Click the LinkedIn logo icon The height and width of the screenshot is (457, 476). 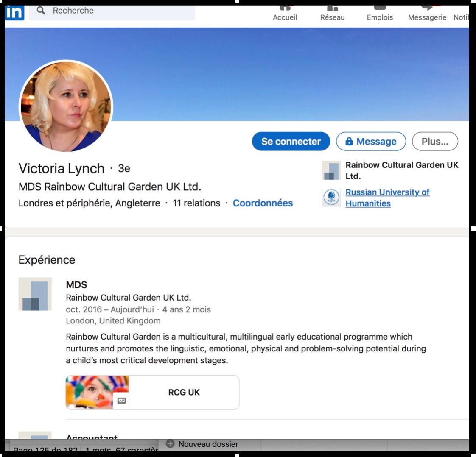tap(14, 12)
